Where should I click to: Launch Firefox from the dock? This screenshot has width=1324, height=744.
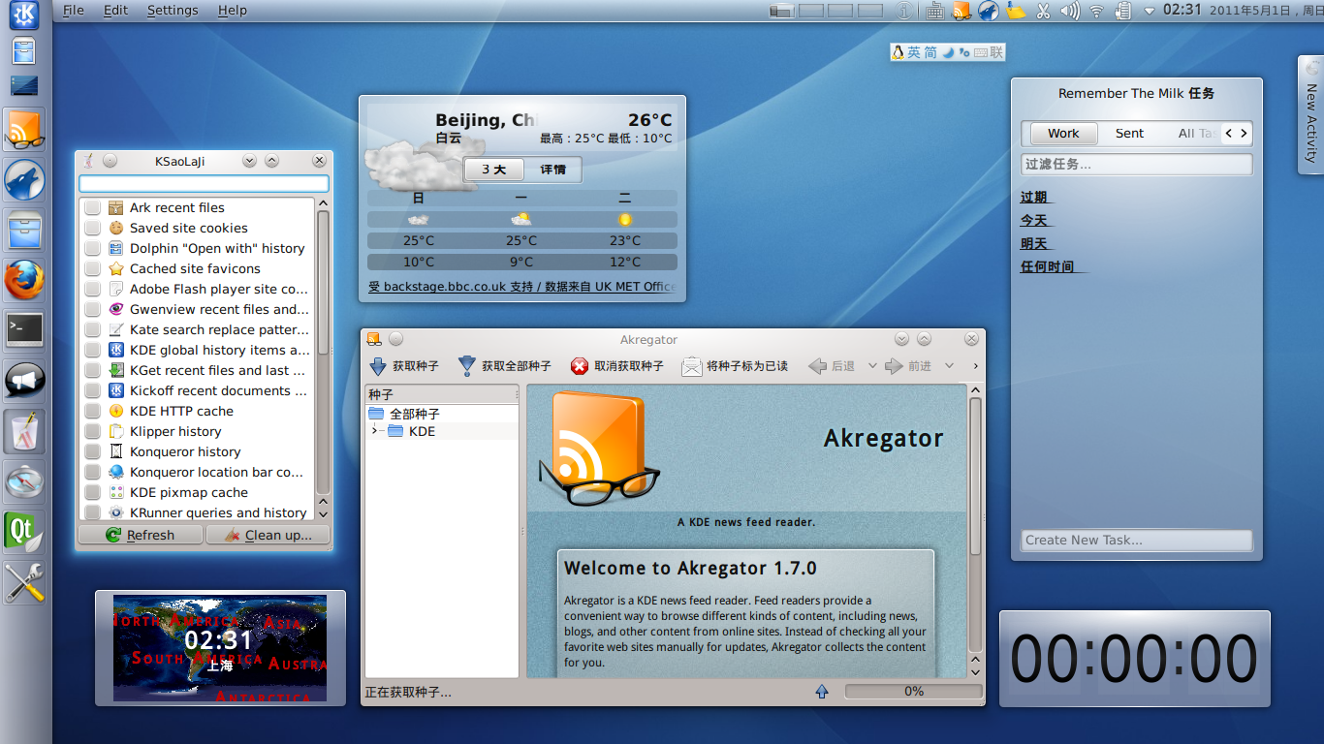[24, 281]
